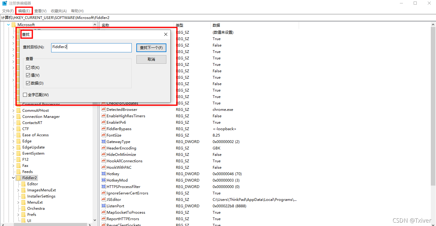The height and width of the screenshot is (226, 436).
Task: Click the string icon beside HookAllConnections
Action: pos(104,161)
